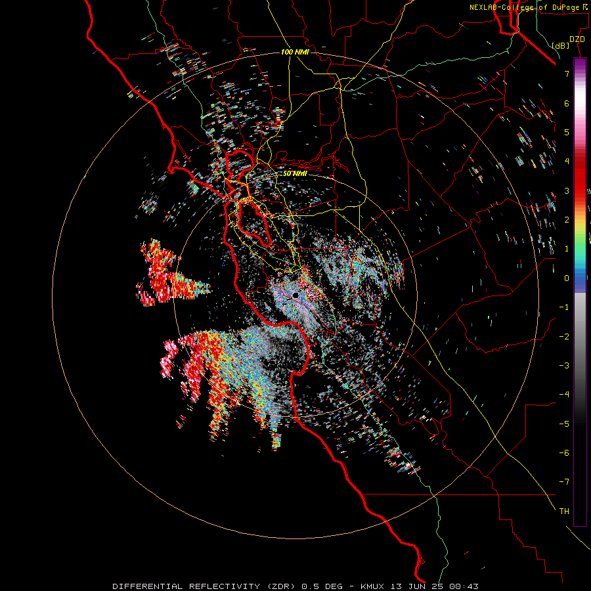The height and width of the screenshot is (591, 591).
Task: Click the -6 dB scale label
Action: pos(564,452)
